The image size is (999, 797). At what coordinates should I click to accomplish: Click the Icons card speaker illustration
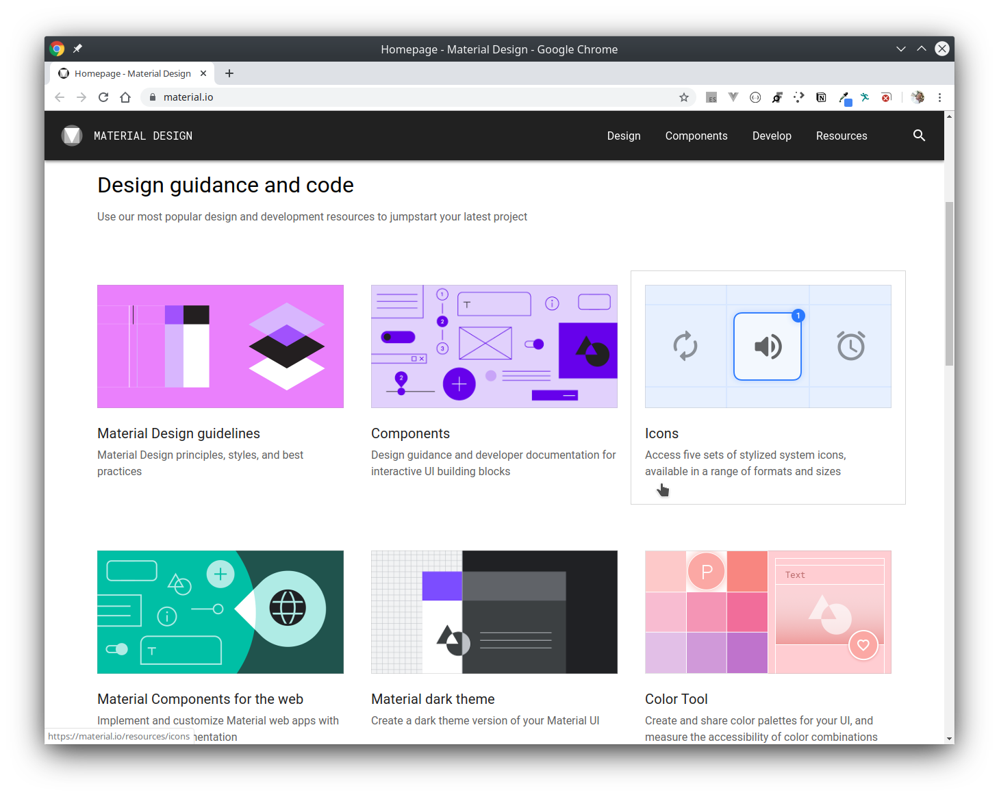pyautogui.click(x=768, y=346)
